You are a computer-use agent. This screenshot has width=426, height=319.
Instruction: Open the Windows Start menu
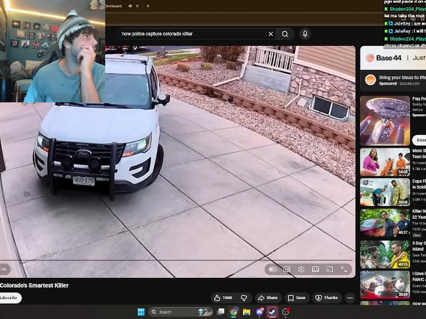(x=141, y=312)
